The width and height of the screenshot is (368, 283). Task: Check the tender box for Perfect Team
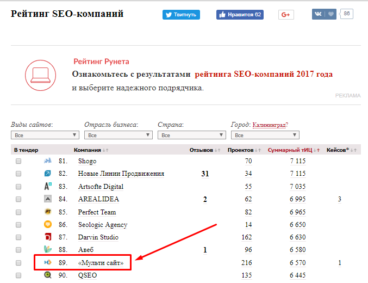click(18, 212)
